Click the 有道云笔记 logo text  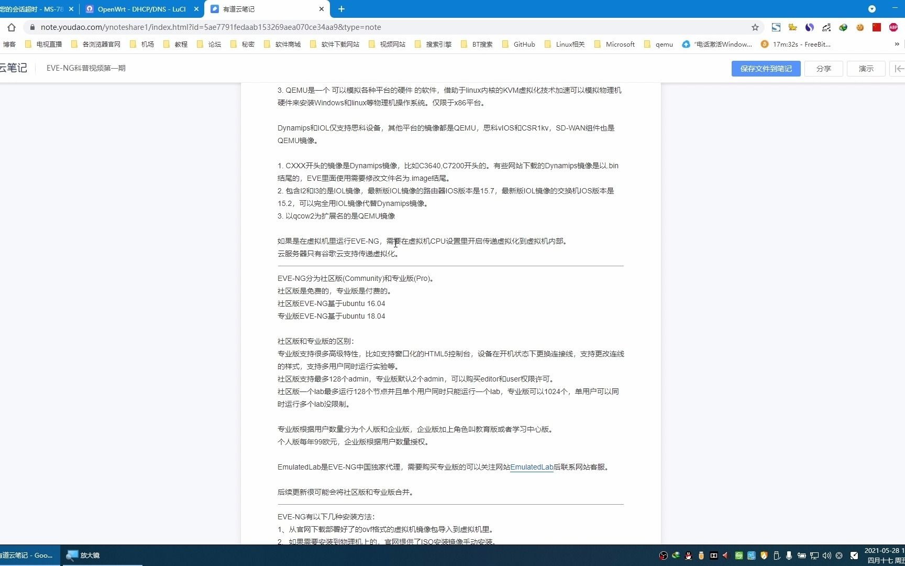point(13,68)
